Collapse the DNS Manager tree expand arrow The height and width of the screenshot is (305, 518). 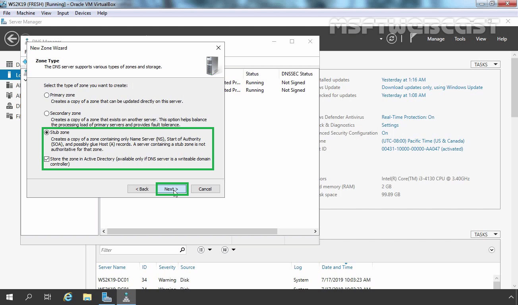(x=25, y=80)
